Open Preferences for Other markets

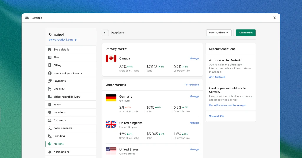click(192, 85)
